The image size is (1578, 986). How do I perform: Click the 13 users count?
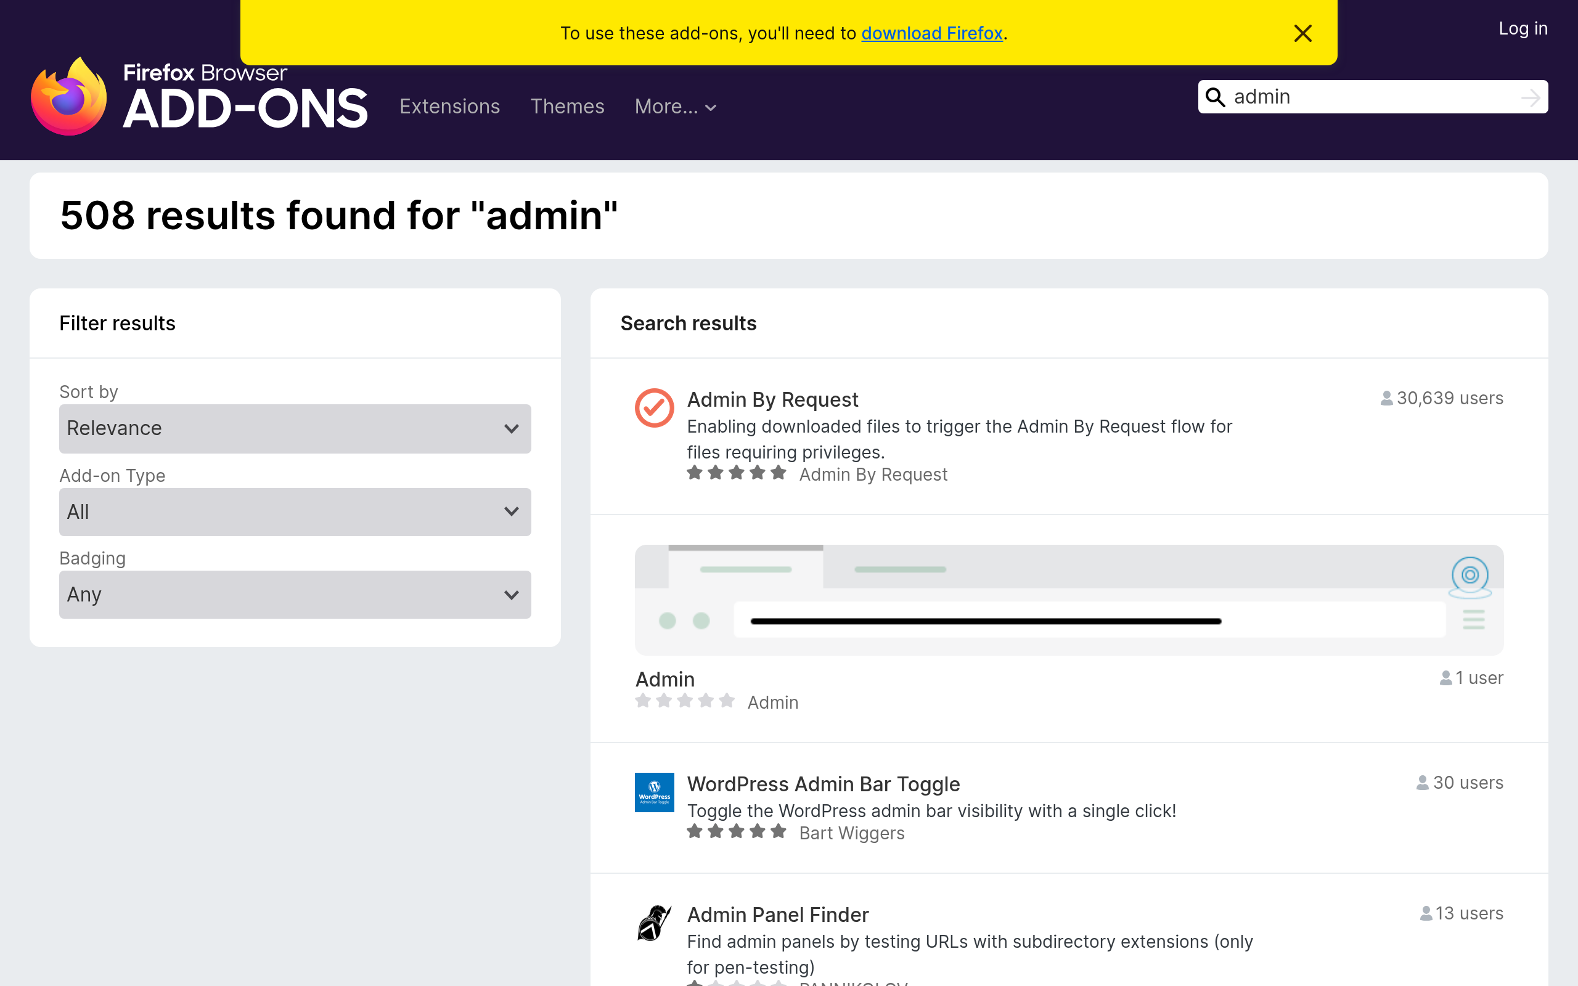[x=1469, y=914]
